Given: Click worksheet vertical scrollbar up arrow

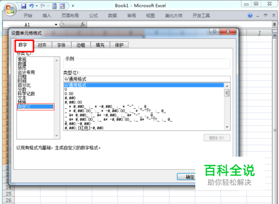Looking at the screenshot, I should coord(275,35).
